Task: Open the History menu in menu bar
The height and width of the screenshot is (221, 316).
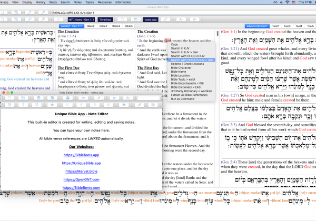Action: click(x=41, y=2)
